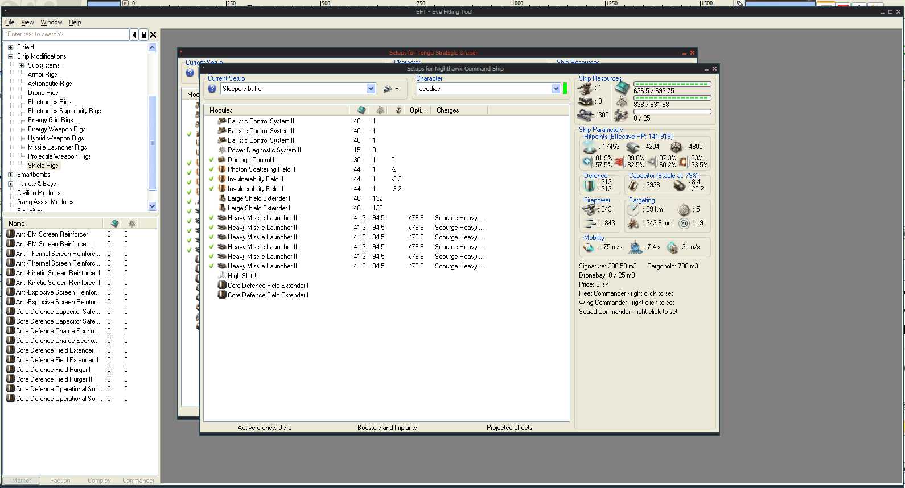The height and width of the screenshot is (488, 905).
Task: Click the lock icon next to search
Action: click(144, 35)
